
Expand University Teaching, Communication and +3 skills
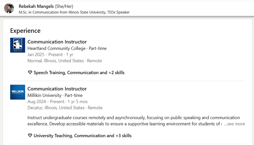83,136
